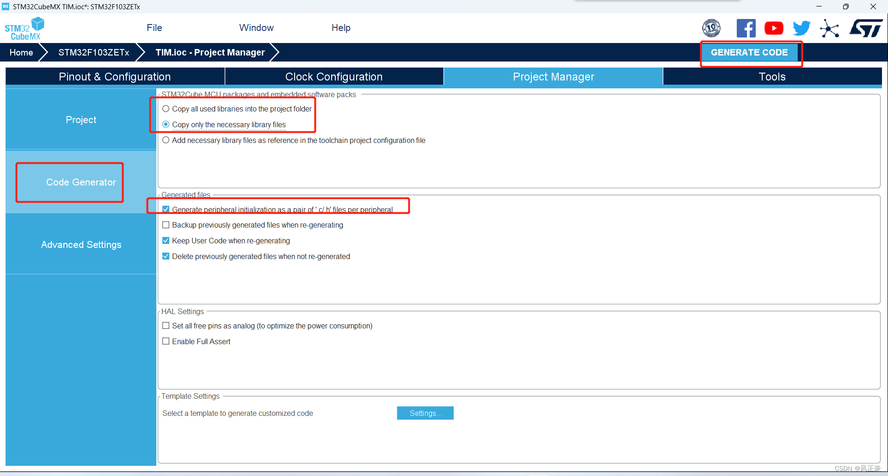Restore down the STM32CubeMX window

tap(846, 6)
